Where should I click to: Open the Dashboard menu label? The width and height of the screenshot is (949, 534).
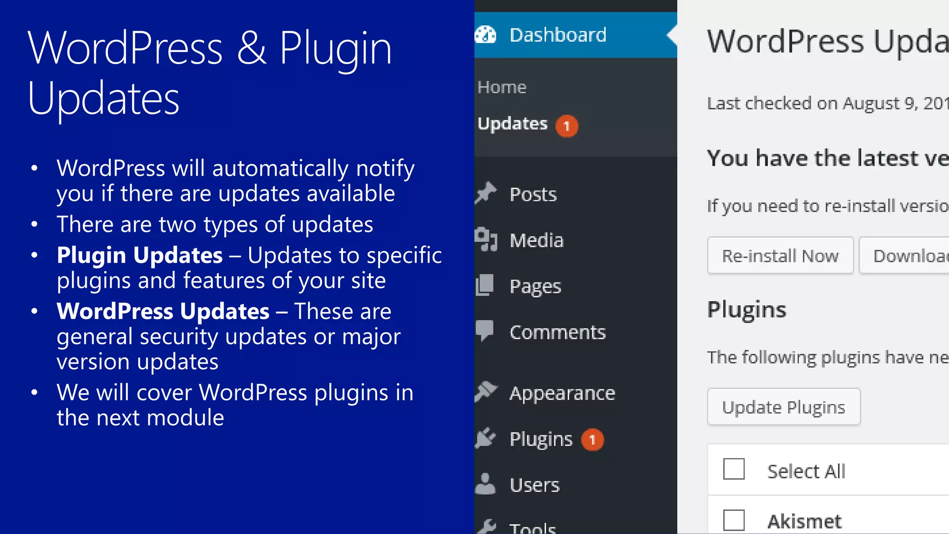click(x=558, y=35)
